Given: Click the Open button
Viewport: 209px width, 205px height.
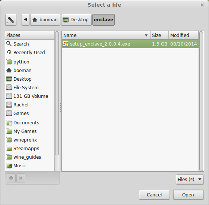Looking at the screenshot, I should [188, 195].
